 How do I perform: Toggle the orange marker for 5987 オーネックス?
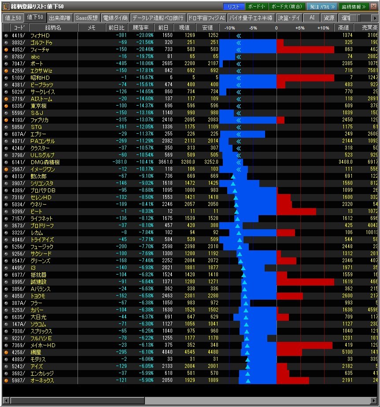pyautogui.click(x=6, y=381)
